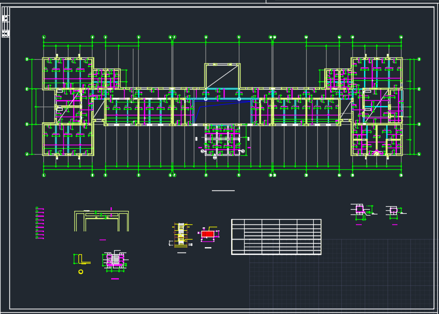The width and height of the screenshot is (439, 314).
Task: Select the magenta and white reinforcement grid detail
Action: click(115, 260)
